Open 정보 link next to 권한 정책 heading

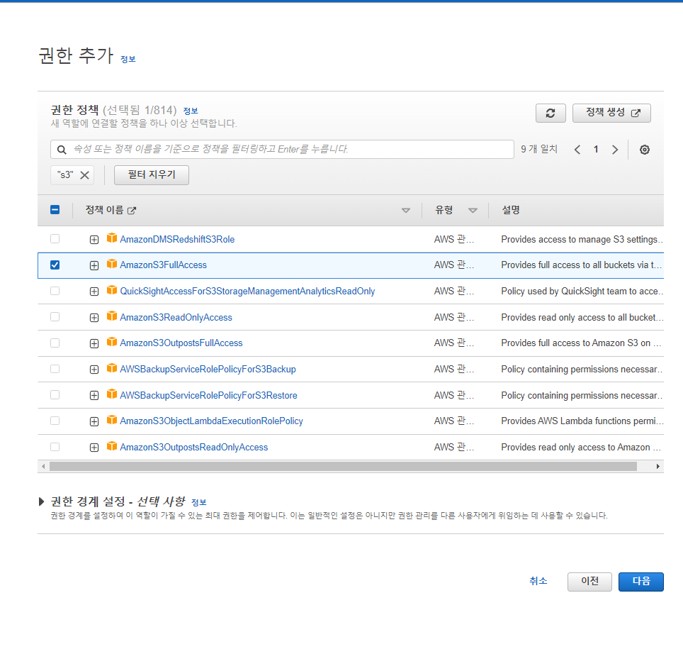point(191,111)
